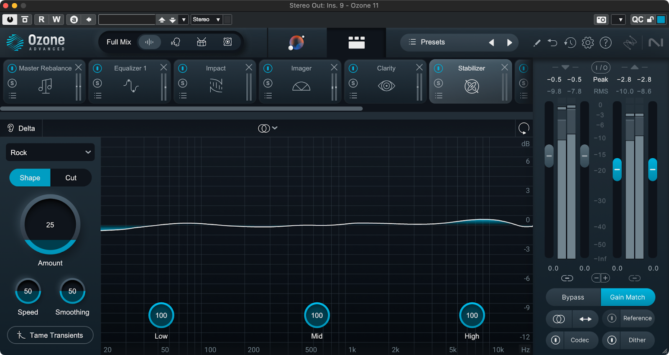Remove the Stabilizer module with X
The width and height of the screenshot is (669, 355).
pos(505,67)
